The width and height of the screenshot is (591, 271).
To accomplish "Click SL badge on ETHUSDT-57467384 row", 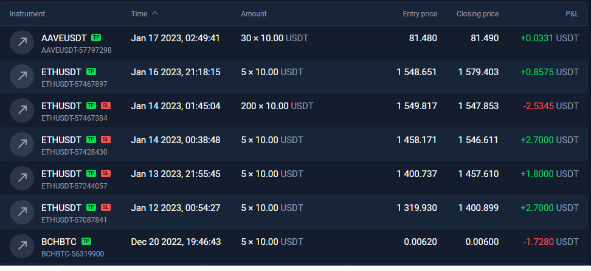I will pos(106,105).
